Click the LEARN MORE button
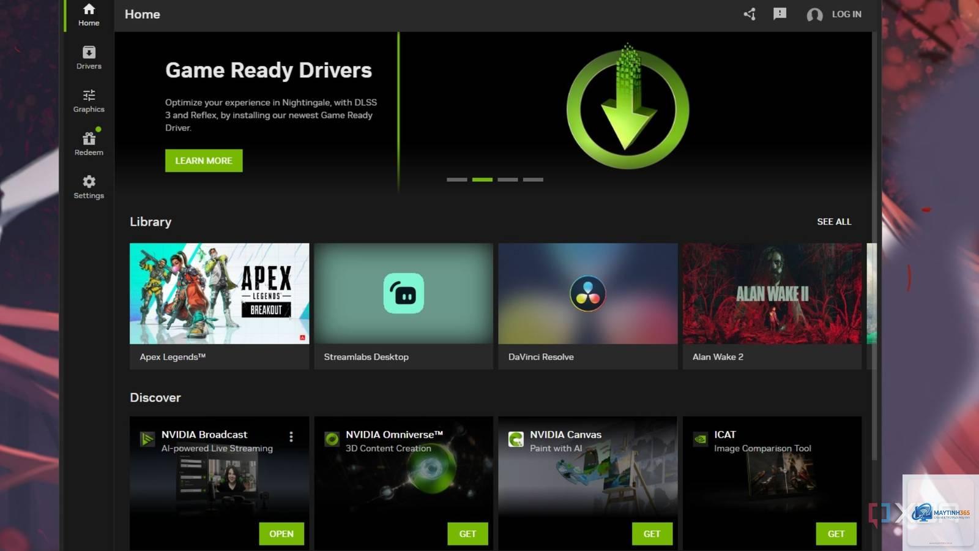The height and width of the screenshot is (551, 979). tap(204, 160)
